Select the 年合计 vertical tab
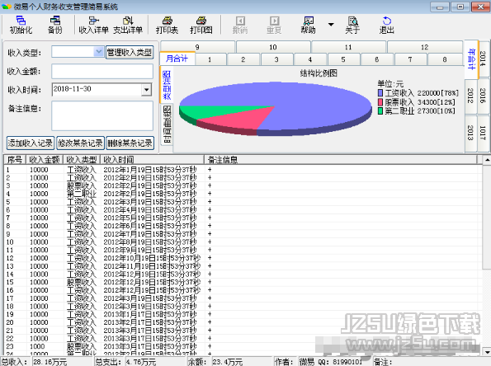The width and height of the screenshot is (491, 366). tap(471, 59)
